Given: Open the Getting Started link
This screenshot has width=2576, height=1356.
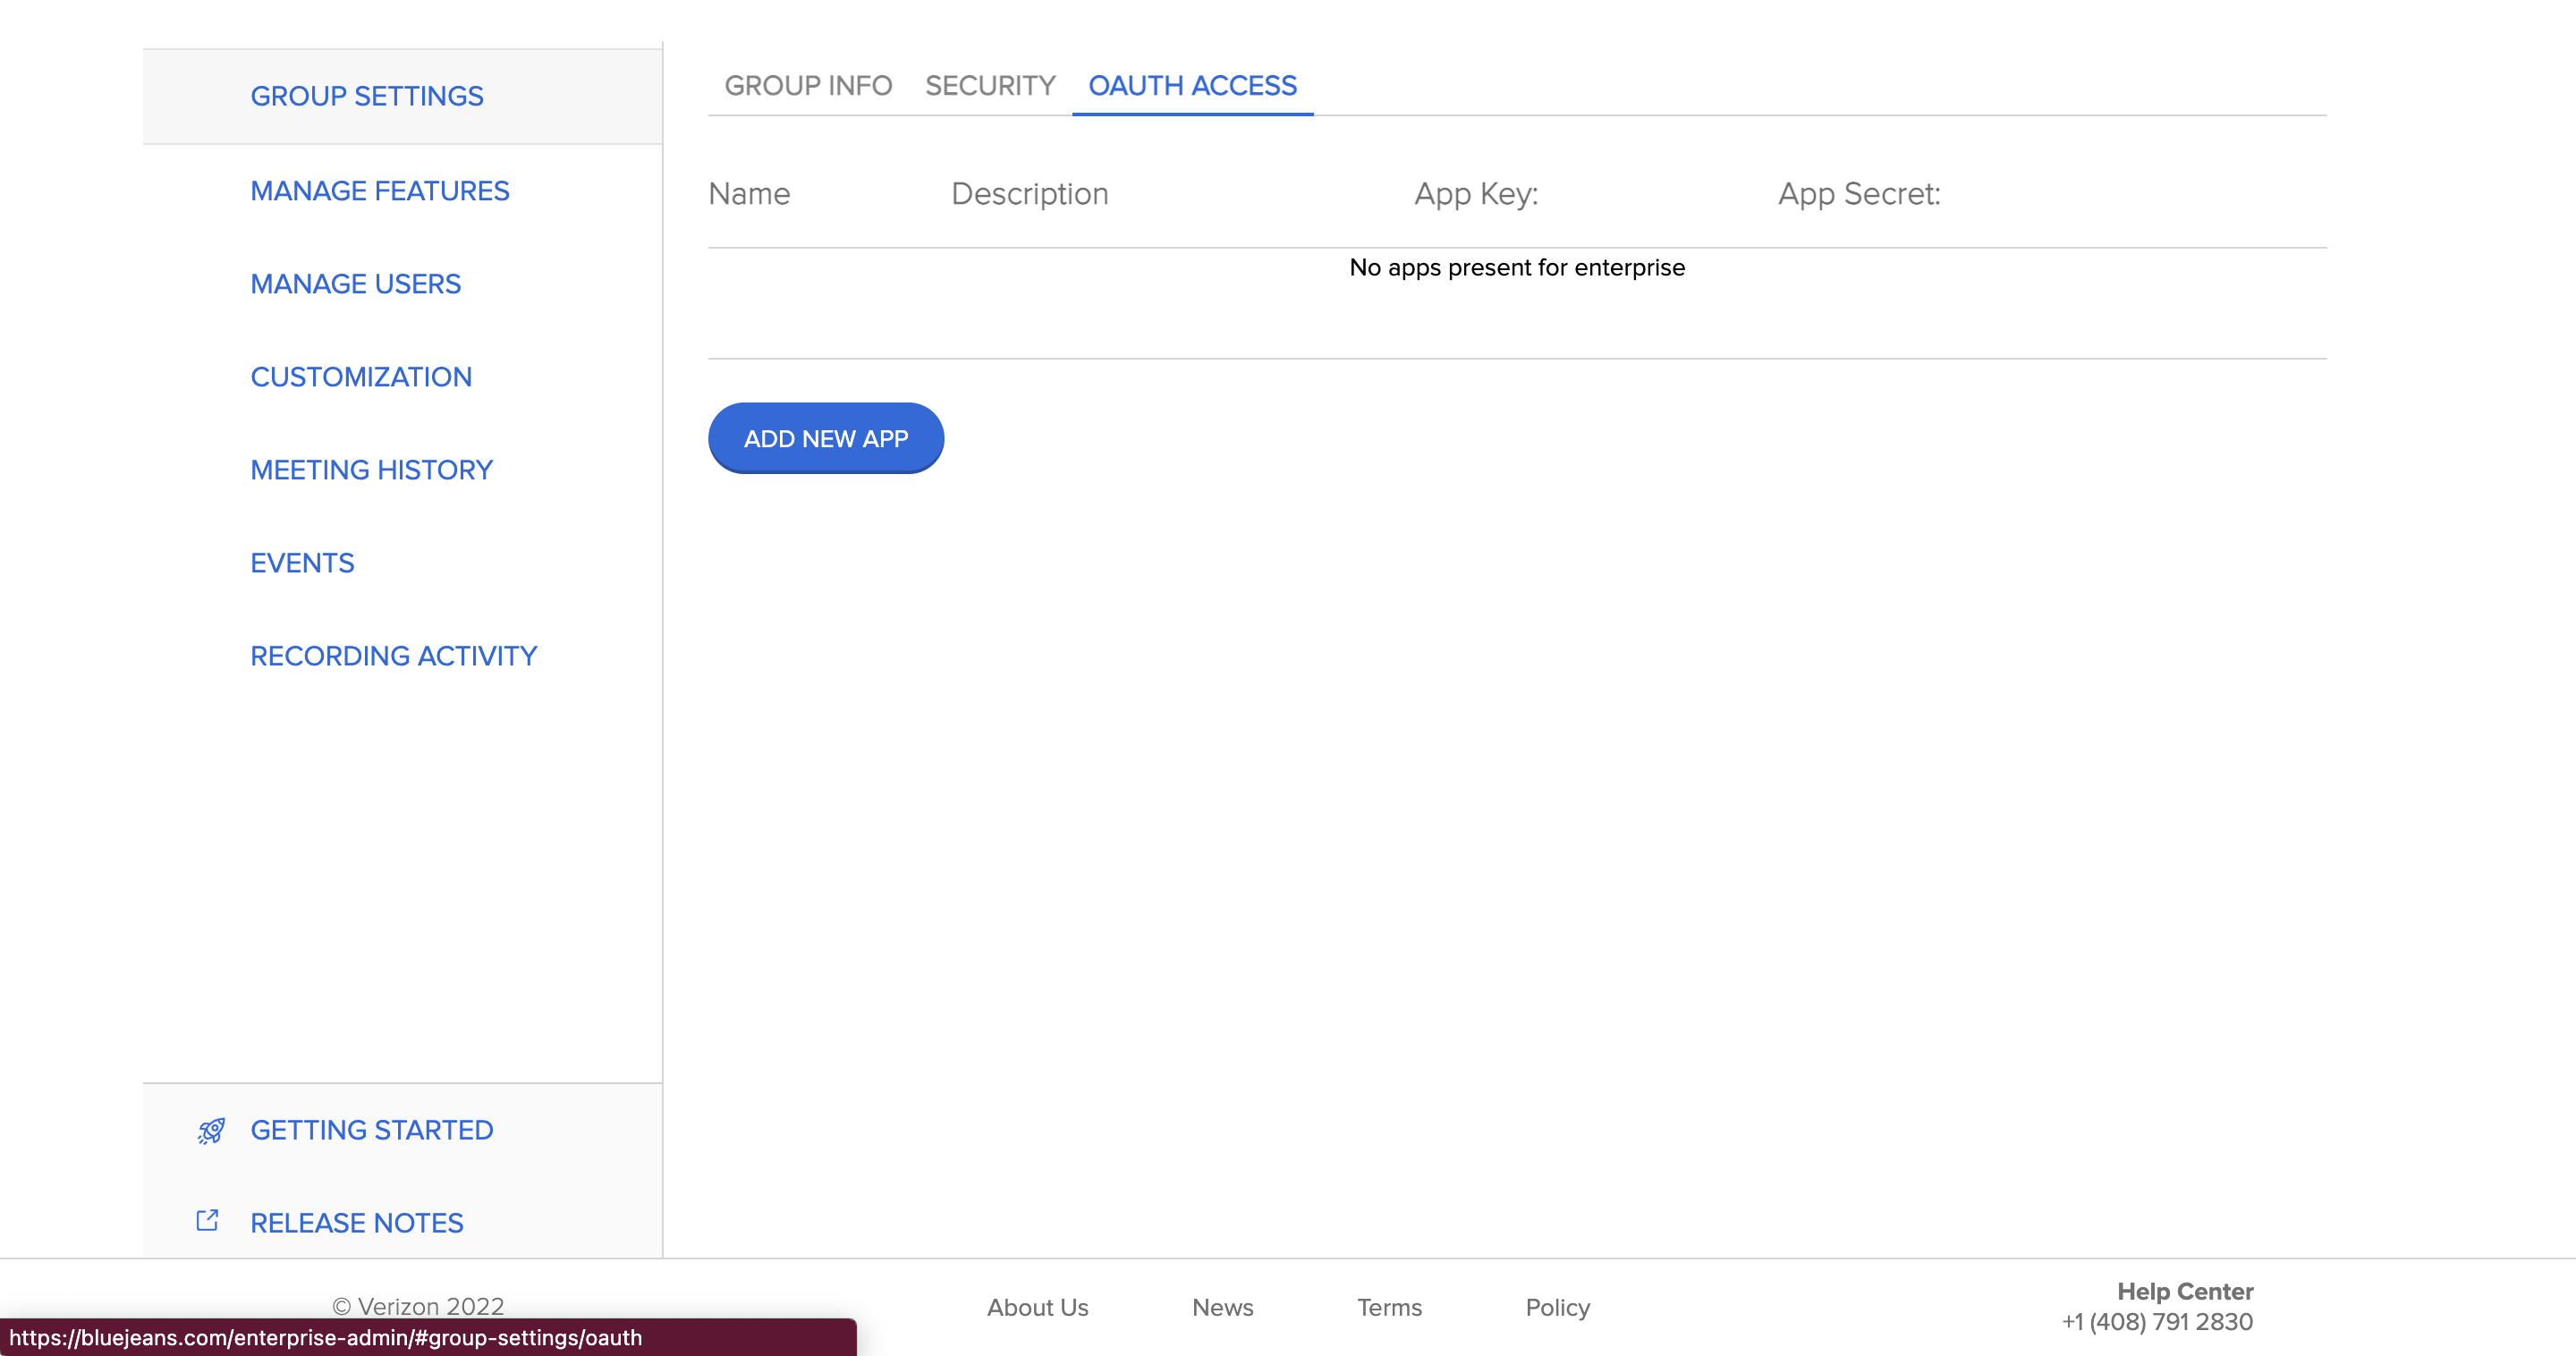Looking at the screenshot, I should (371, 1130).
